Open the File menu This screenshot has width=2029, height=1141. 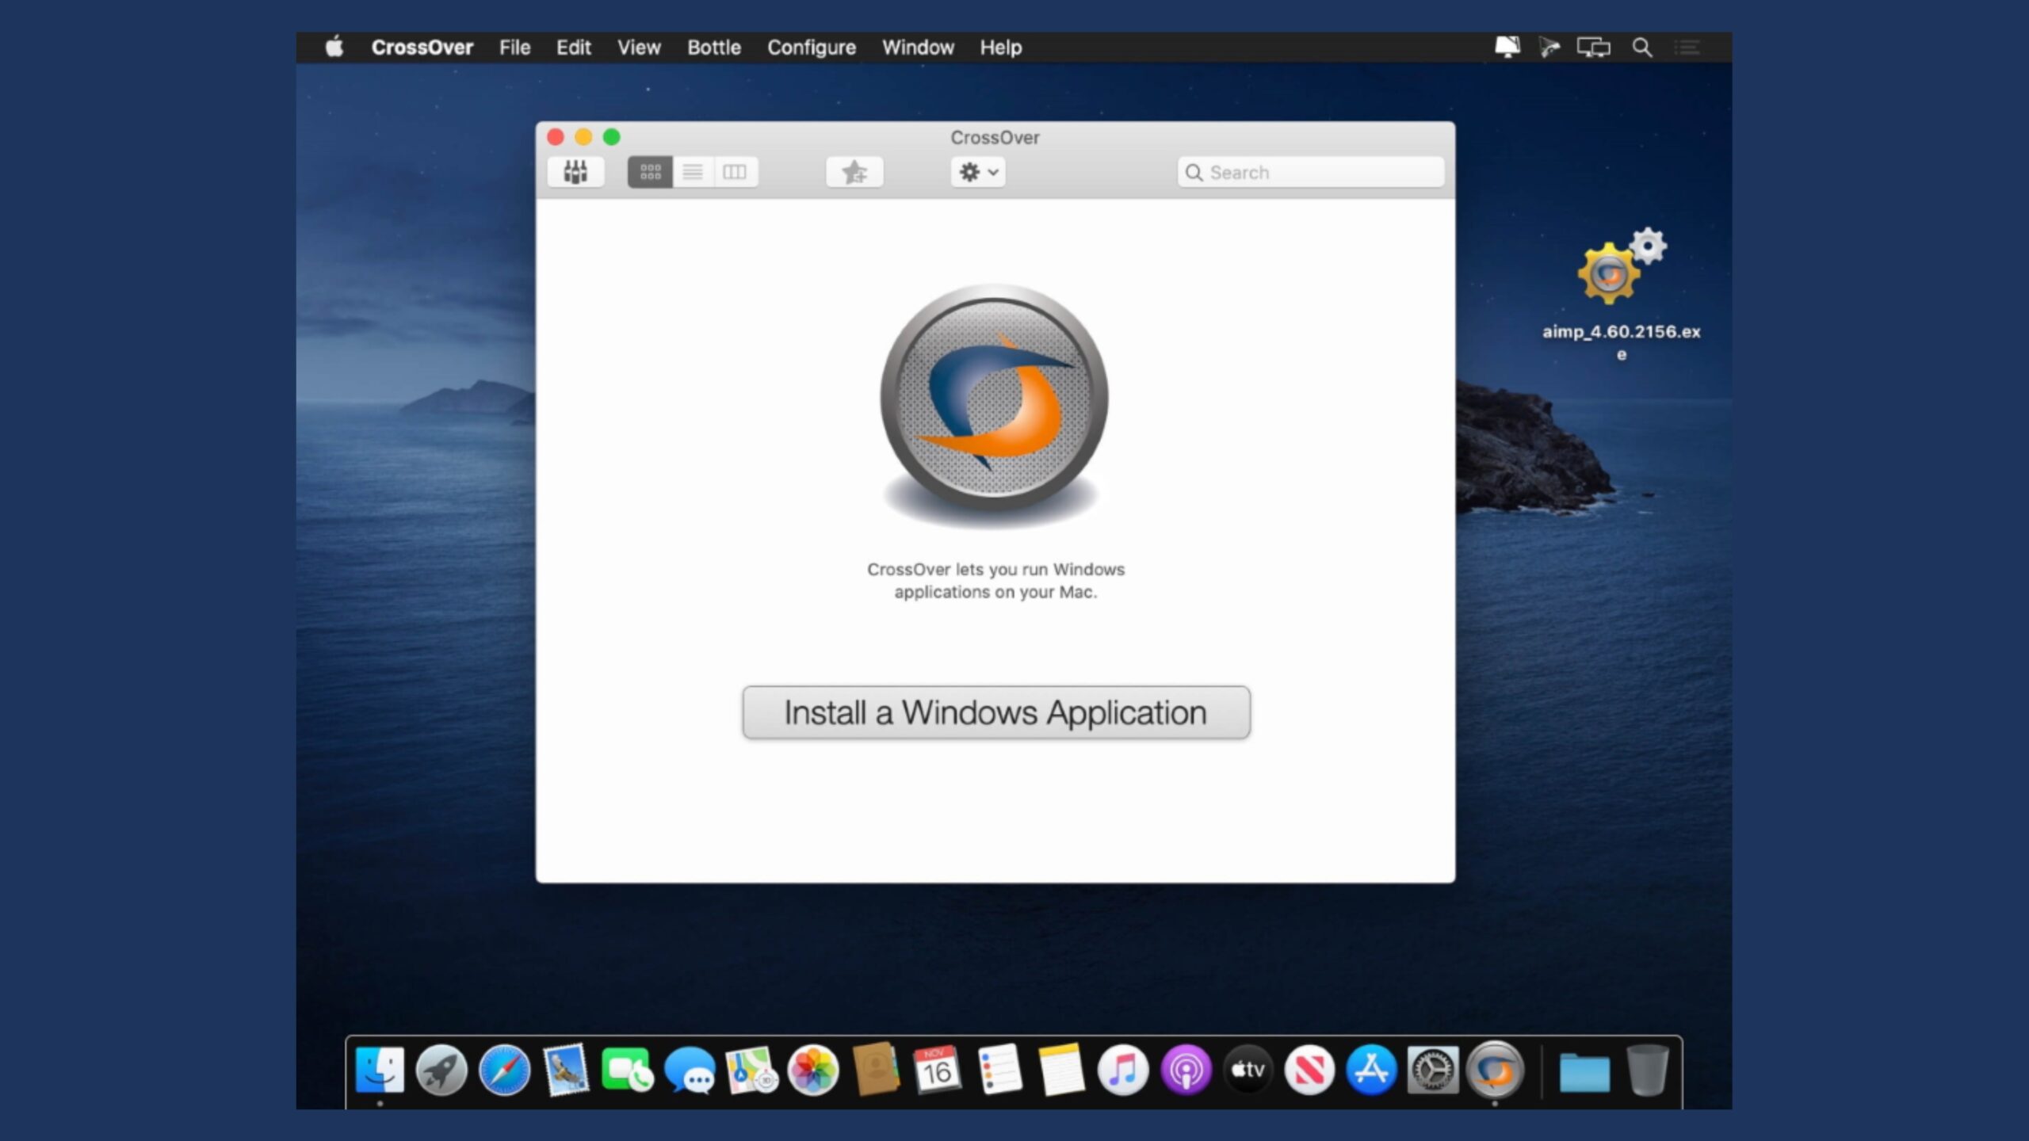(x=514, y=48)
